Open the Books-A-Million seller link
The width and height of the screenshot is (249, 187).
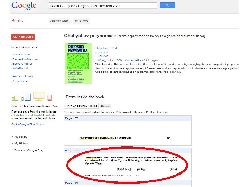(x=23, y=64)
